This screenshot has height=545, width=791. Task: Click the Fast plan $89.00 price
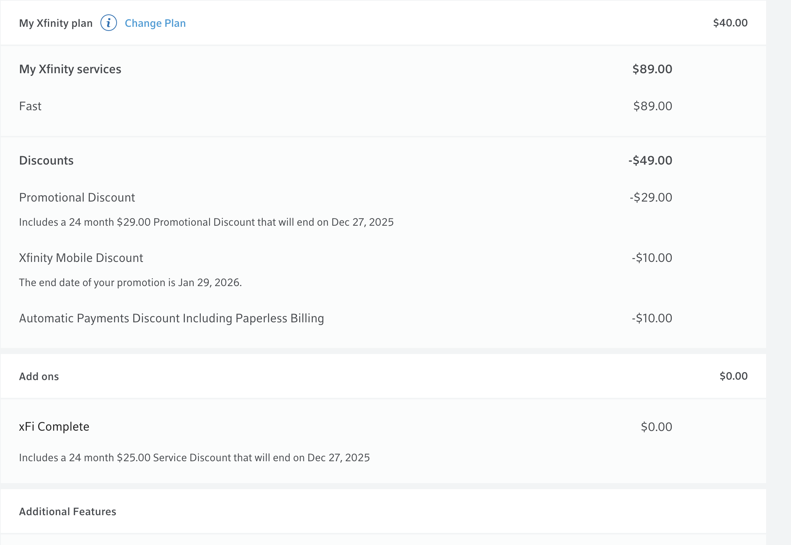click(x=652, y=106)
